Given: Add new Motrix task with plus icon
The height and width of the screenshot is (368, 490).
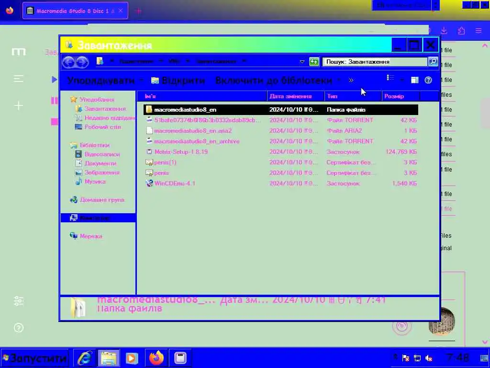Looking at the screenshot, I should (19, 106).
